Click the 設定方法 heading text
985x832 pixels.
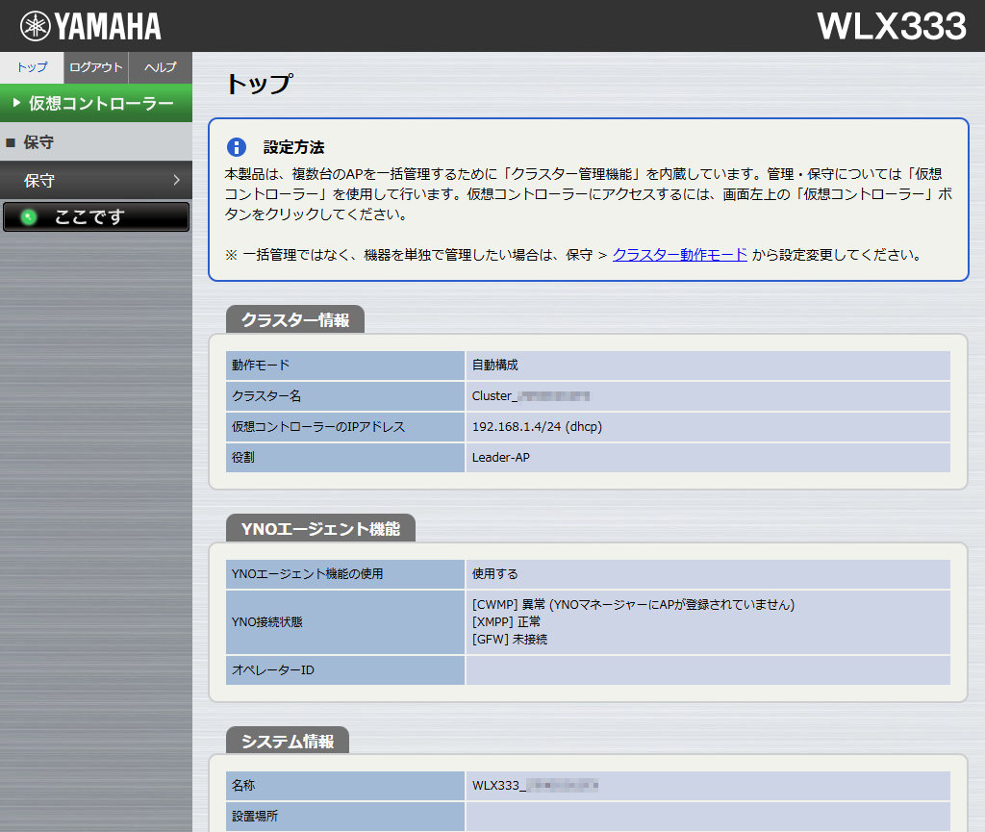[294, 147]
